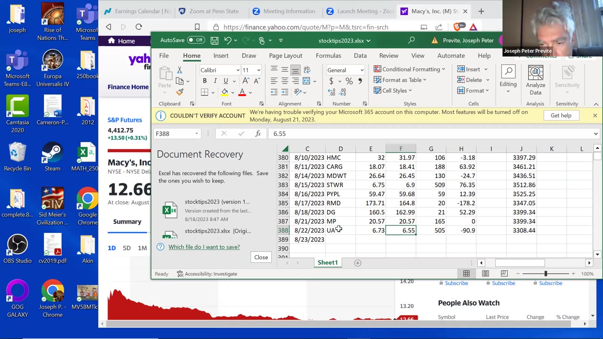Switch to Page Break Preview in the status bar
This screenshot has width=603, height=339.
pyautogui.click(x=504, y=274)
